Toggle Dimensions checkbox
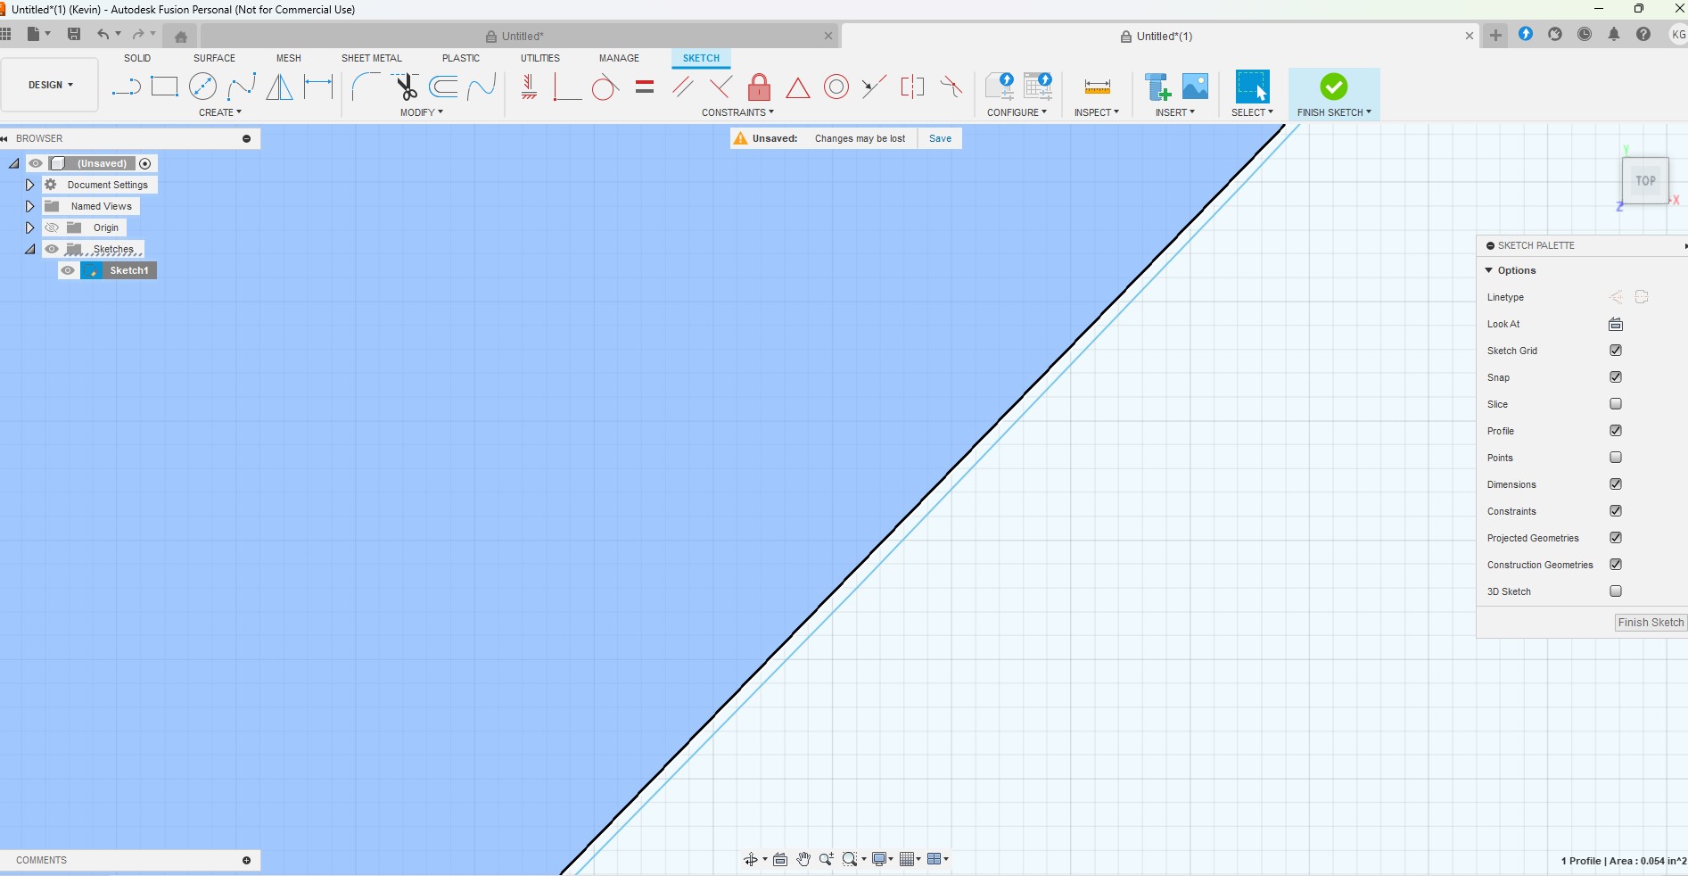This screenshot has width=1688, height=876. 1616,484
